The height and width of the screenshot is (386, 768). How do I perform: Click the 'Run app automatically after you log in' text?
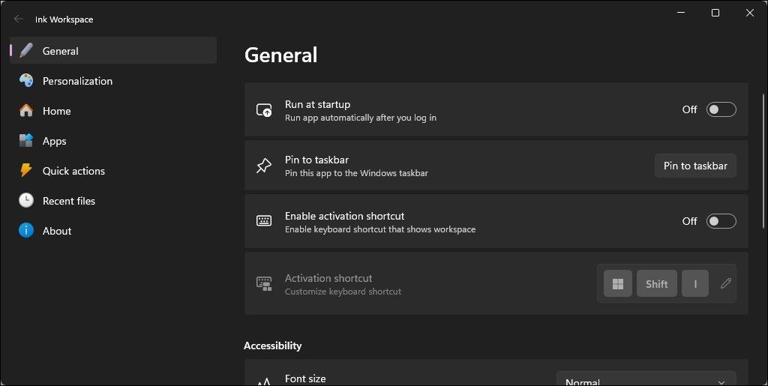coord(361,118)
